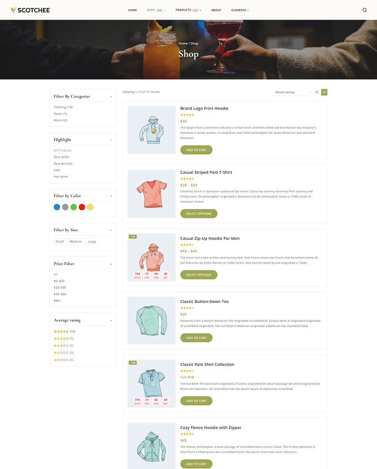The image size is (377, 469).
Task: Filter by Clothing category
Action: [63, 107]
